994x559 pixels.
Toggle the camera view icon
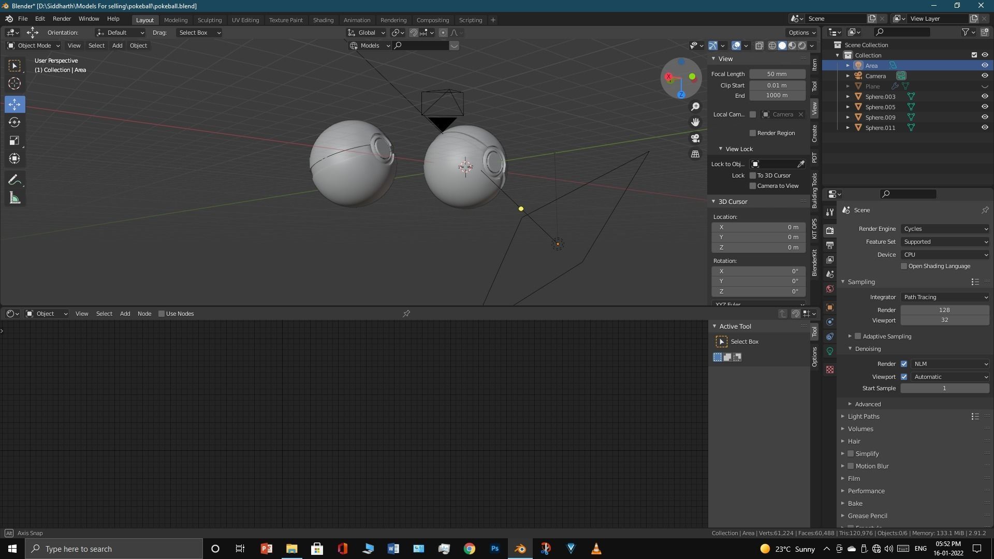(695, 138)
